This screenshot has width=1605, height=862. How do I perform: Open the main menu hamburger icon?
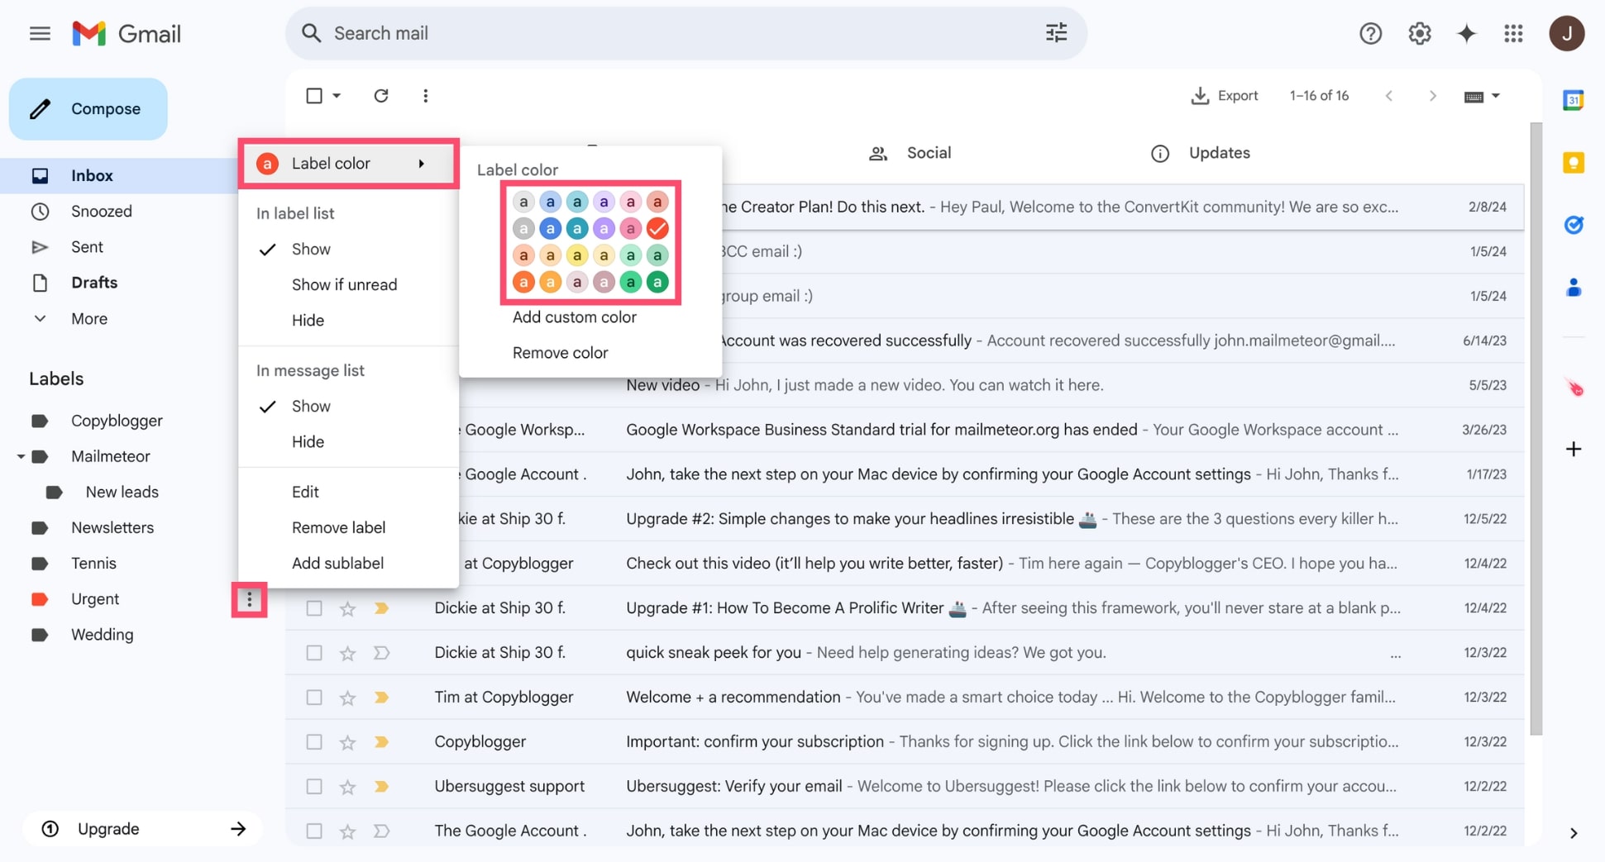(40, 34)
